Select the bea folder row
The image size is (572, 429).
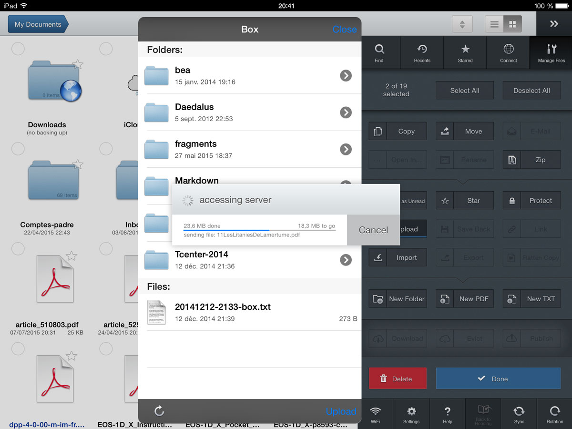tap(250, 75)
